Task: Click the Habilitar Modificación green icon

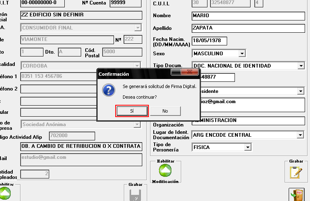Action: point(165,171)
